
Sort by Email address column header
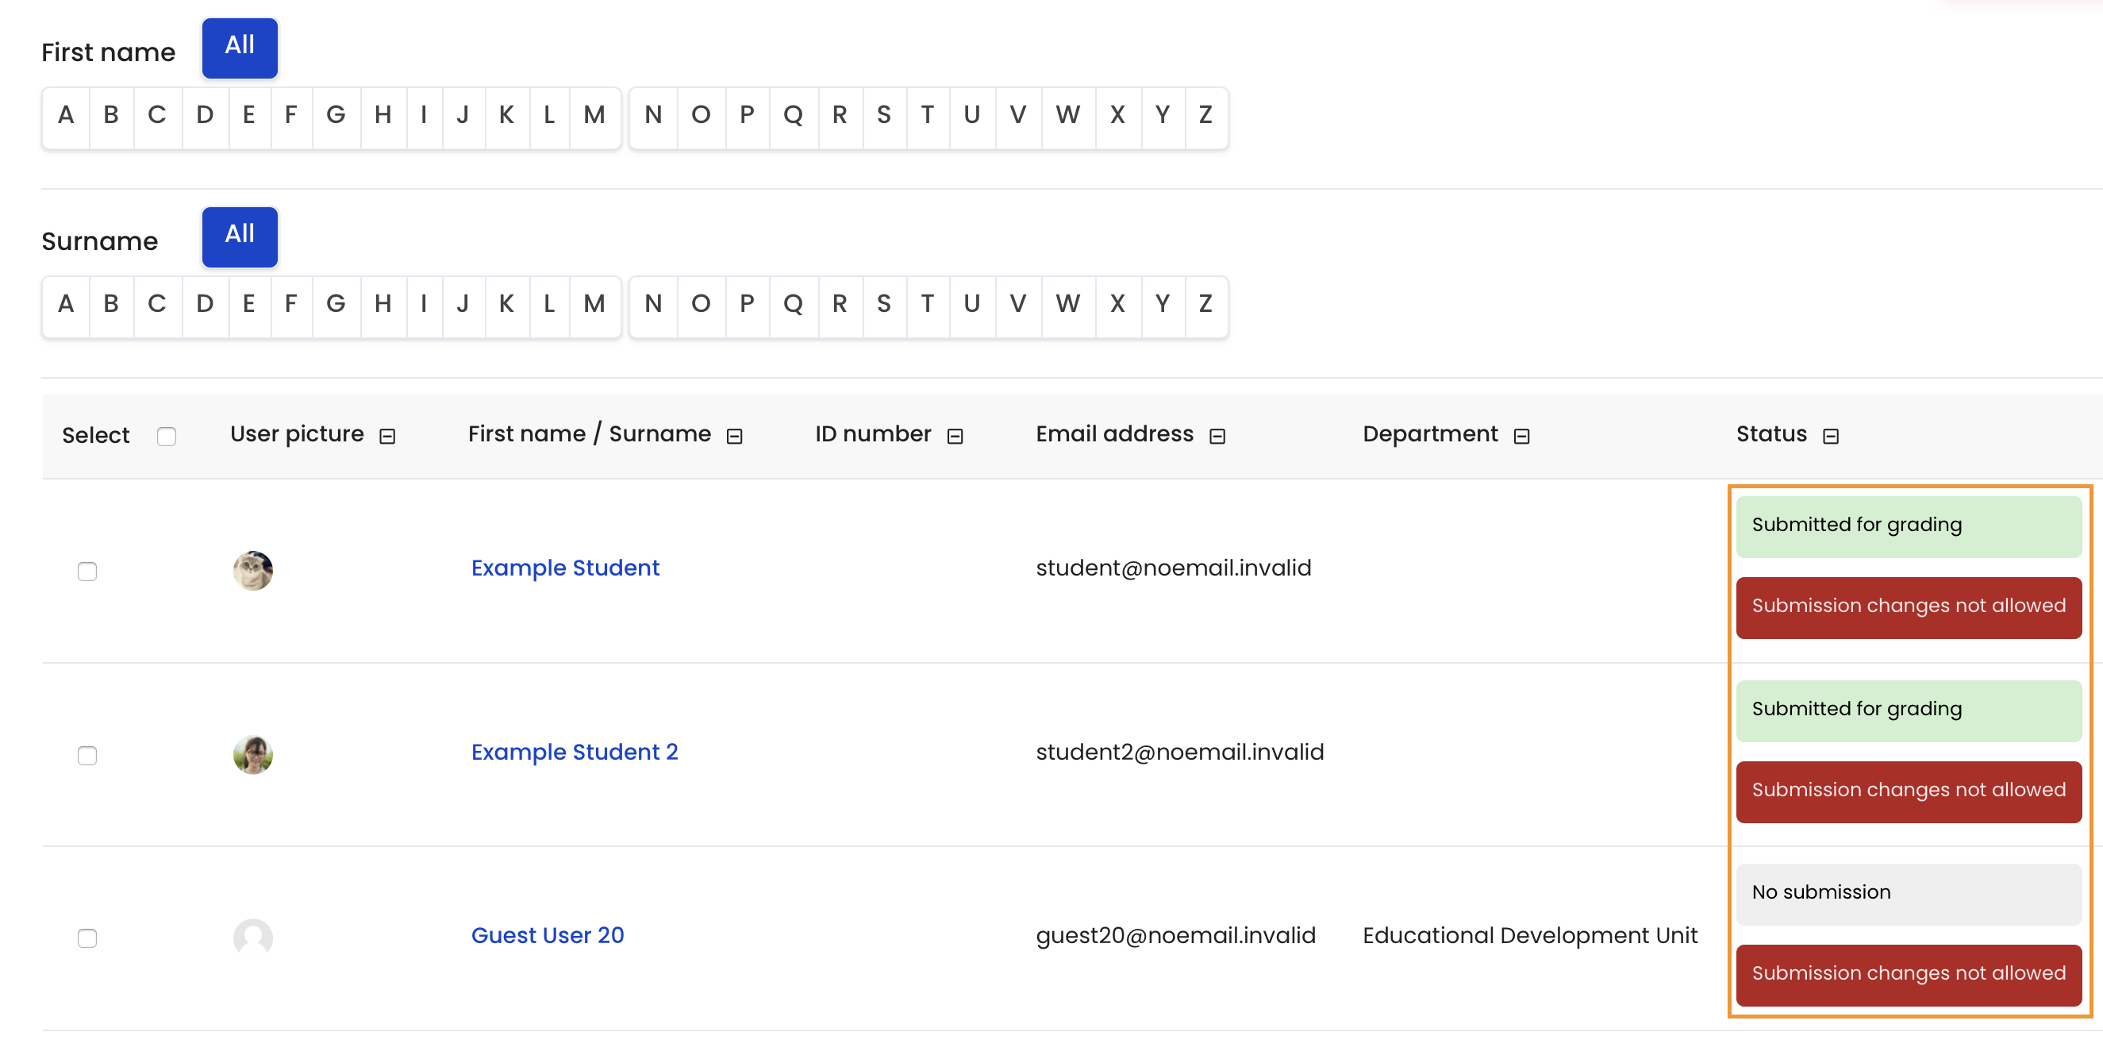coord(1114,434)
